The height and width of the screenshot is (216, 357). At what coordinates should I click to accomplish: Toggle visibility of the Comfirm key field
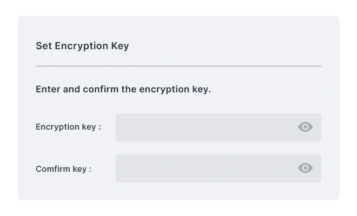tap(305, 168)
